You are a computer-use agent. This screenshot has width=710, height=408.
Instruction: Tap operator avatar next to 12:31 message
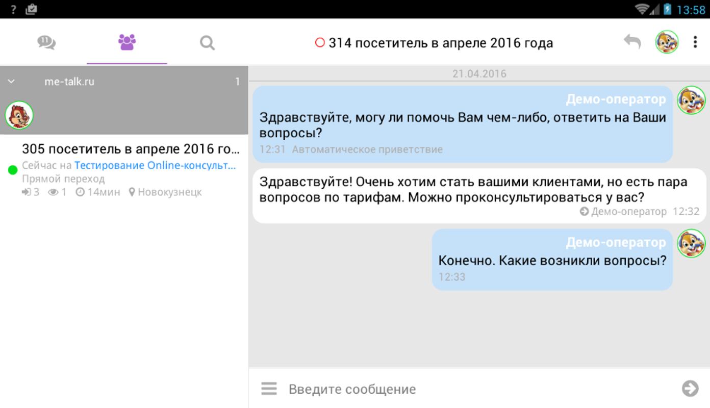coord(691,100)
